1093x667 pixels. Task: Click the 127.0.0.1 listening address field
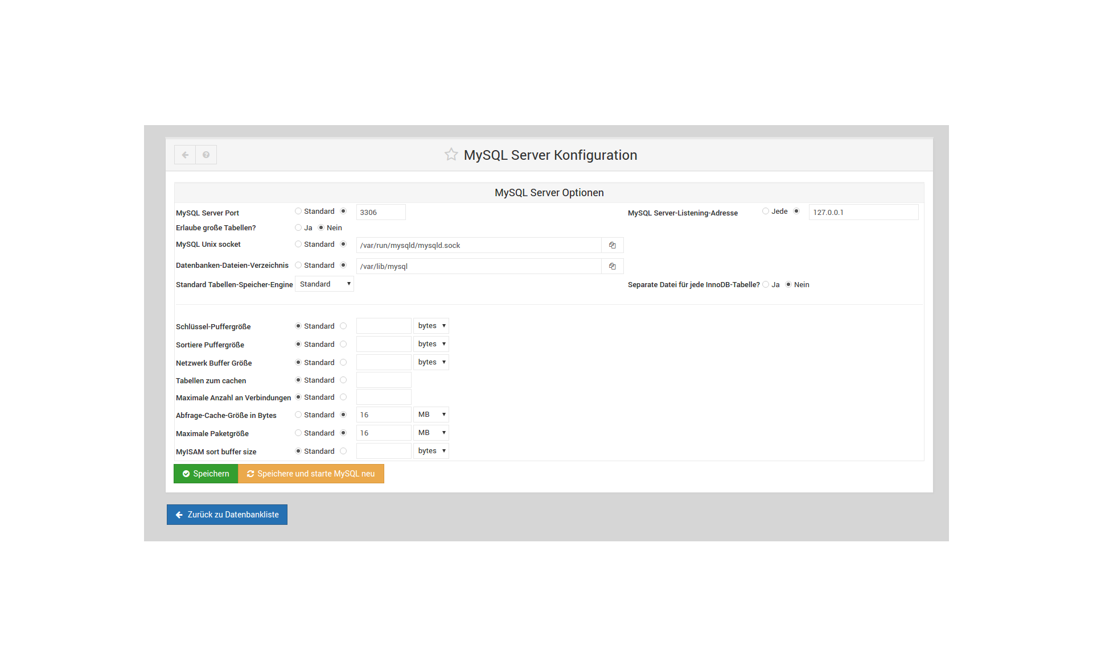pos(862,212)
